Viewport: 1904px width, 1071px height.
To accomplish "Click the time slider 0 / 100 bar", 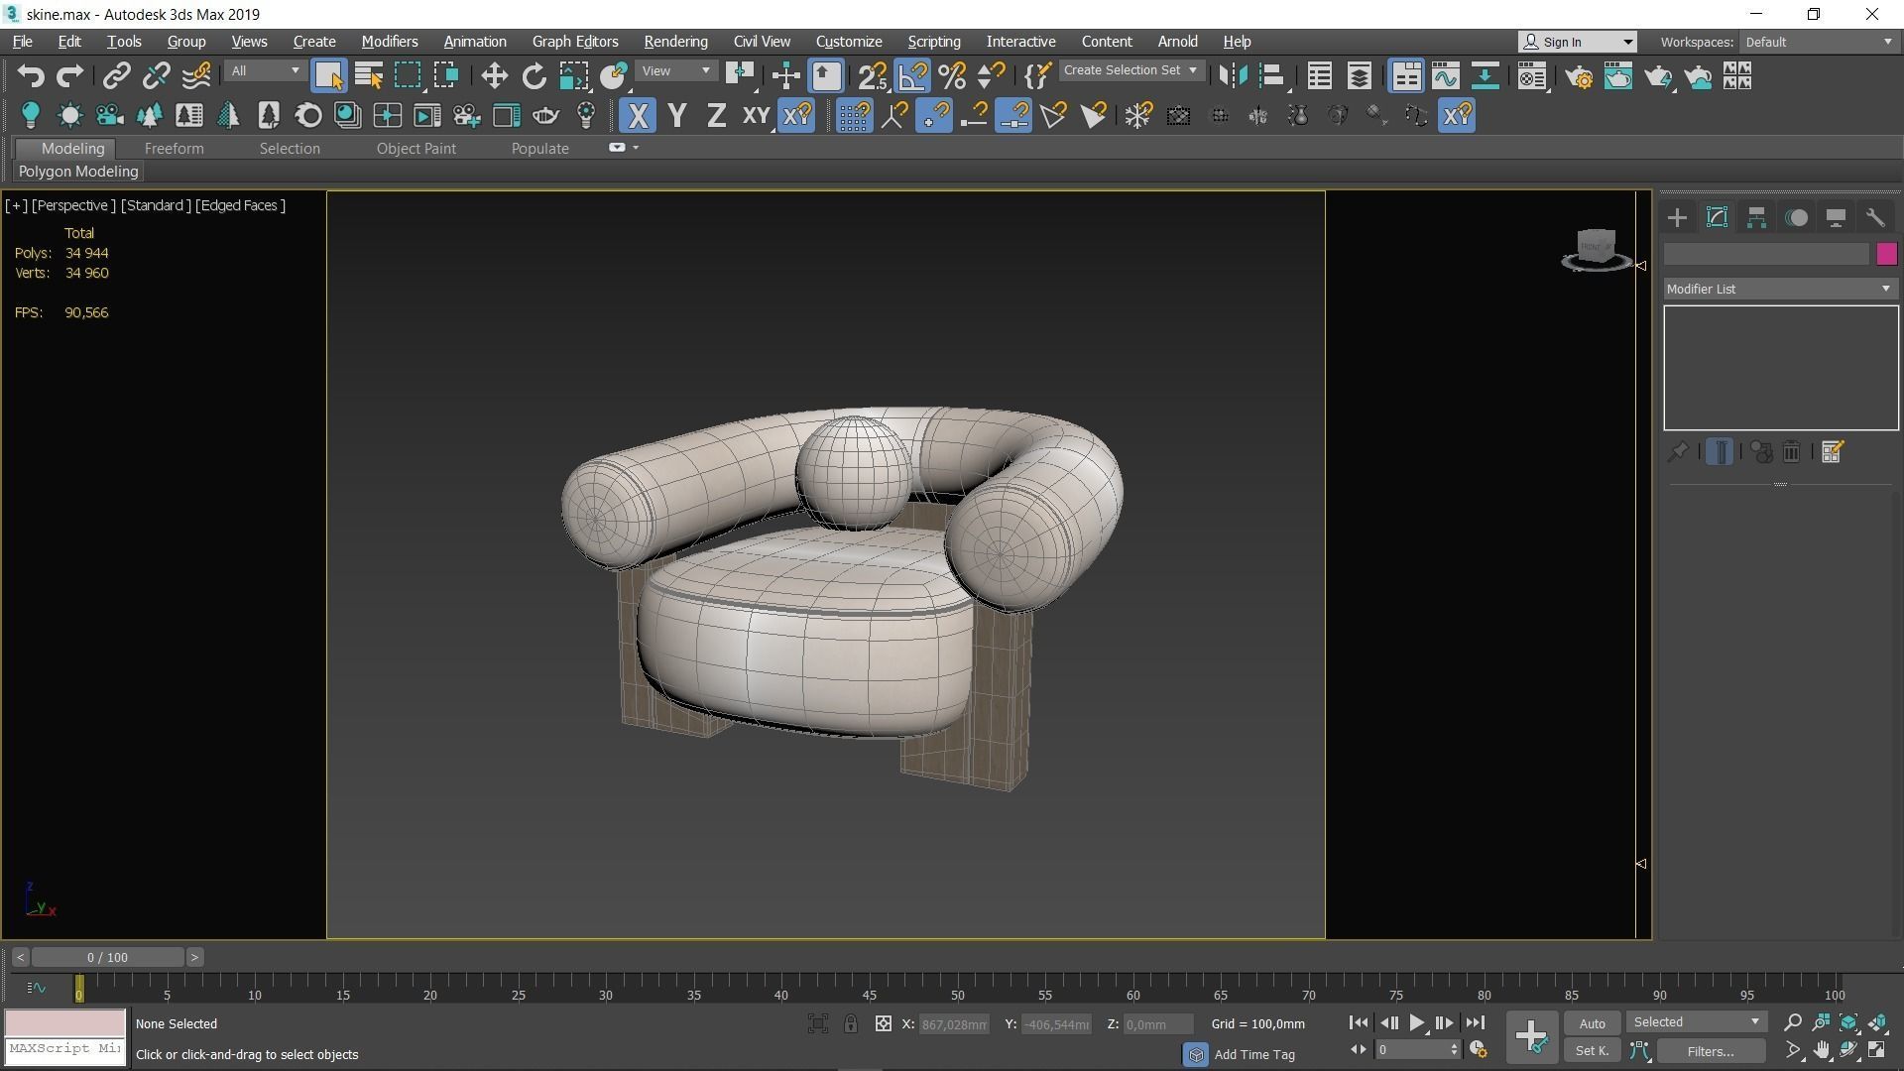I will 107,957.
